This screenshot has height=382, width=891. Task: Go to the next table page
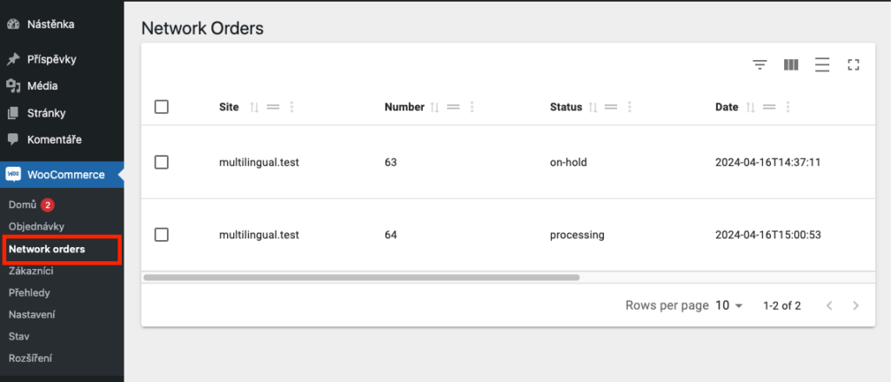(x=856, y=305)
